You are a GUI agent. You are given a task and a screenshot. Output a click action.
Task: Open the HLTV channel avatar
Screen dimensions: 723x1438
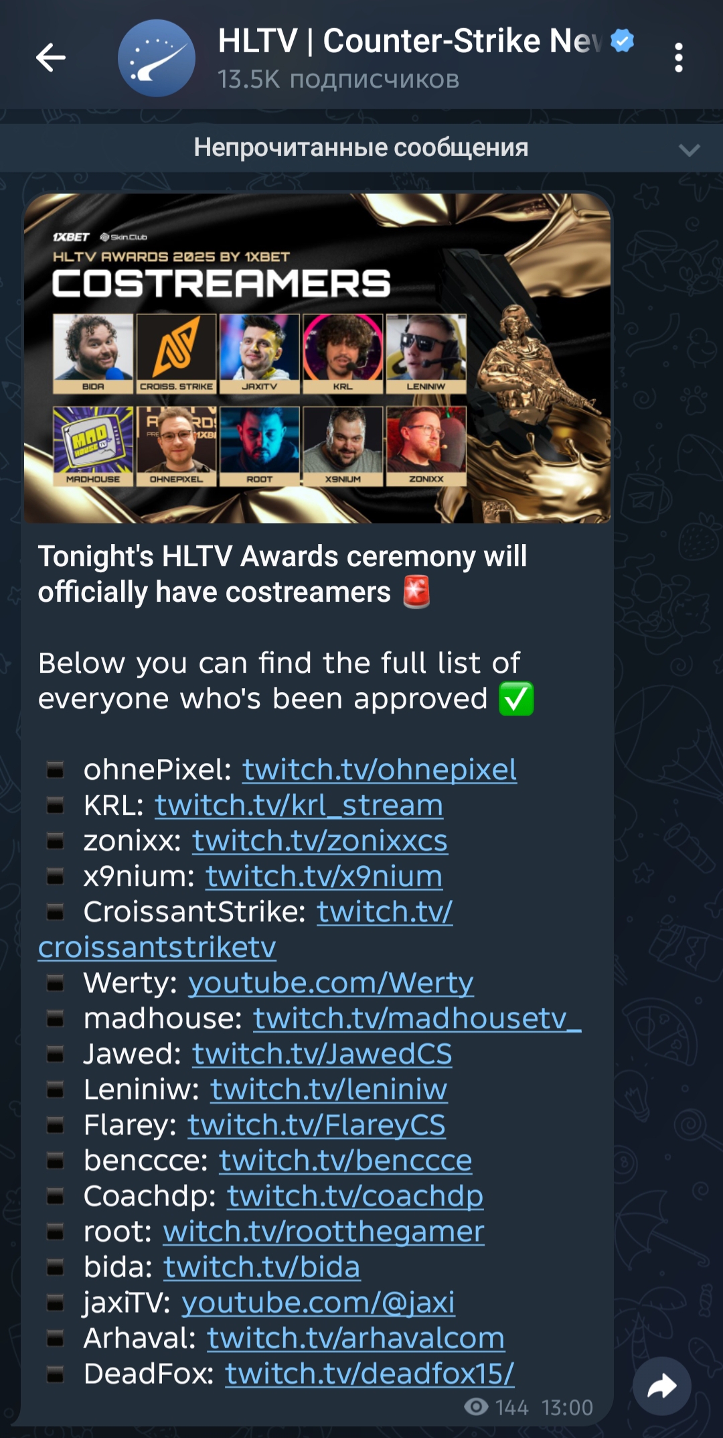pyautogui.click(x=157, y=58)
